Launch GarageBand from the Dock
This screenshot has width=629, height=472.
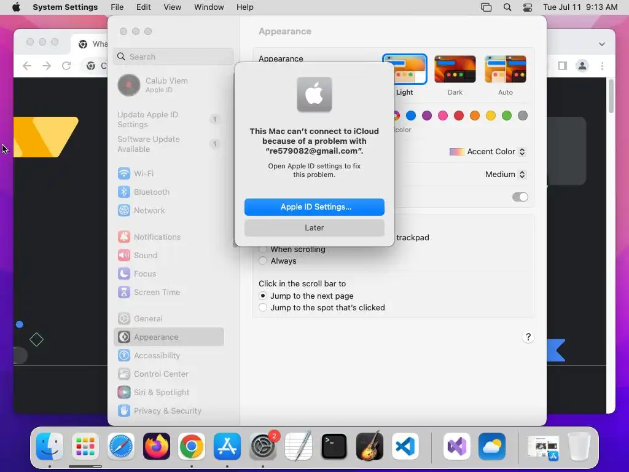pos(369,446)
